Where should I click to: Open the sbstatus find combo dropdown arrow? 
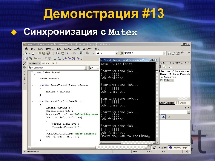click(x=165, y=53)
